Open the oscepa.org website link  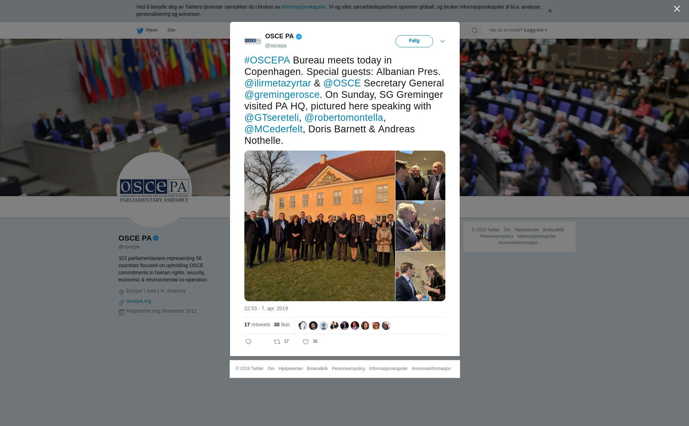coord(139,301)
